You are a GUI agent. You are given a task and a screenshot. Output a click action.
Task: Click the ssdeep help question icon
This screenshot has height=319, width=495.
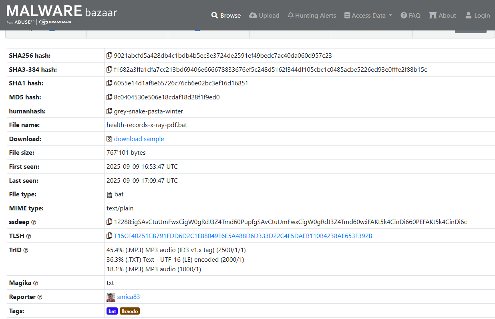pos(34,222)
